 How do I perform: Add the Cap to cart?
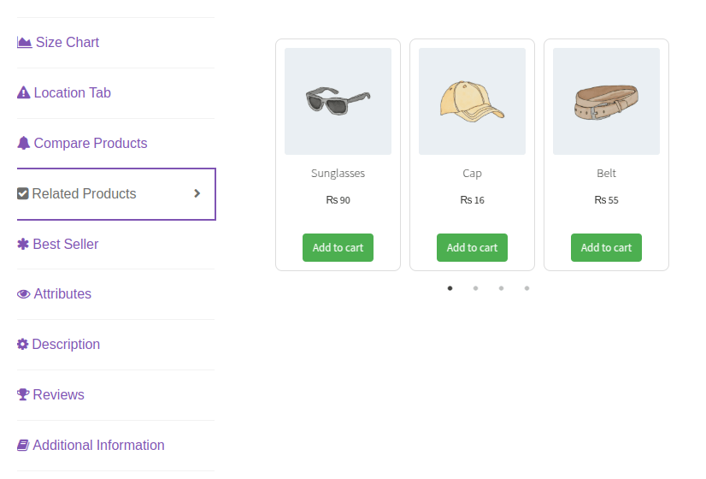click(x=472, y=248)
